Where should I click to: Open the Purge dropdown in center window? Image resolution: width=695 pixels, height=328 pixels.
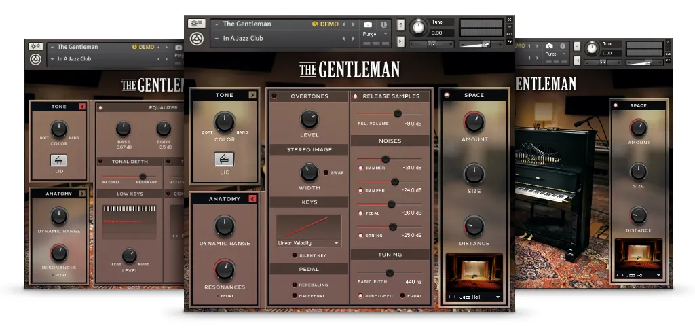coord(386,34)
